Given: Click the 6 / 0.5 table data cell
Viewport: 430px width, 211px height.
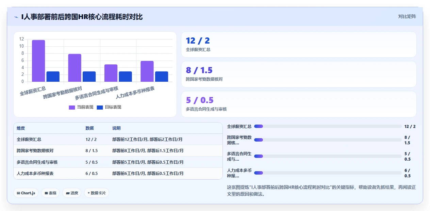Looking at the screenshot, I should (92, 173).
